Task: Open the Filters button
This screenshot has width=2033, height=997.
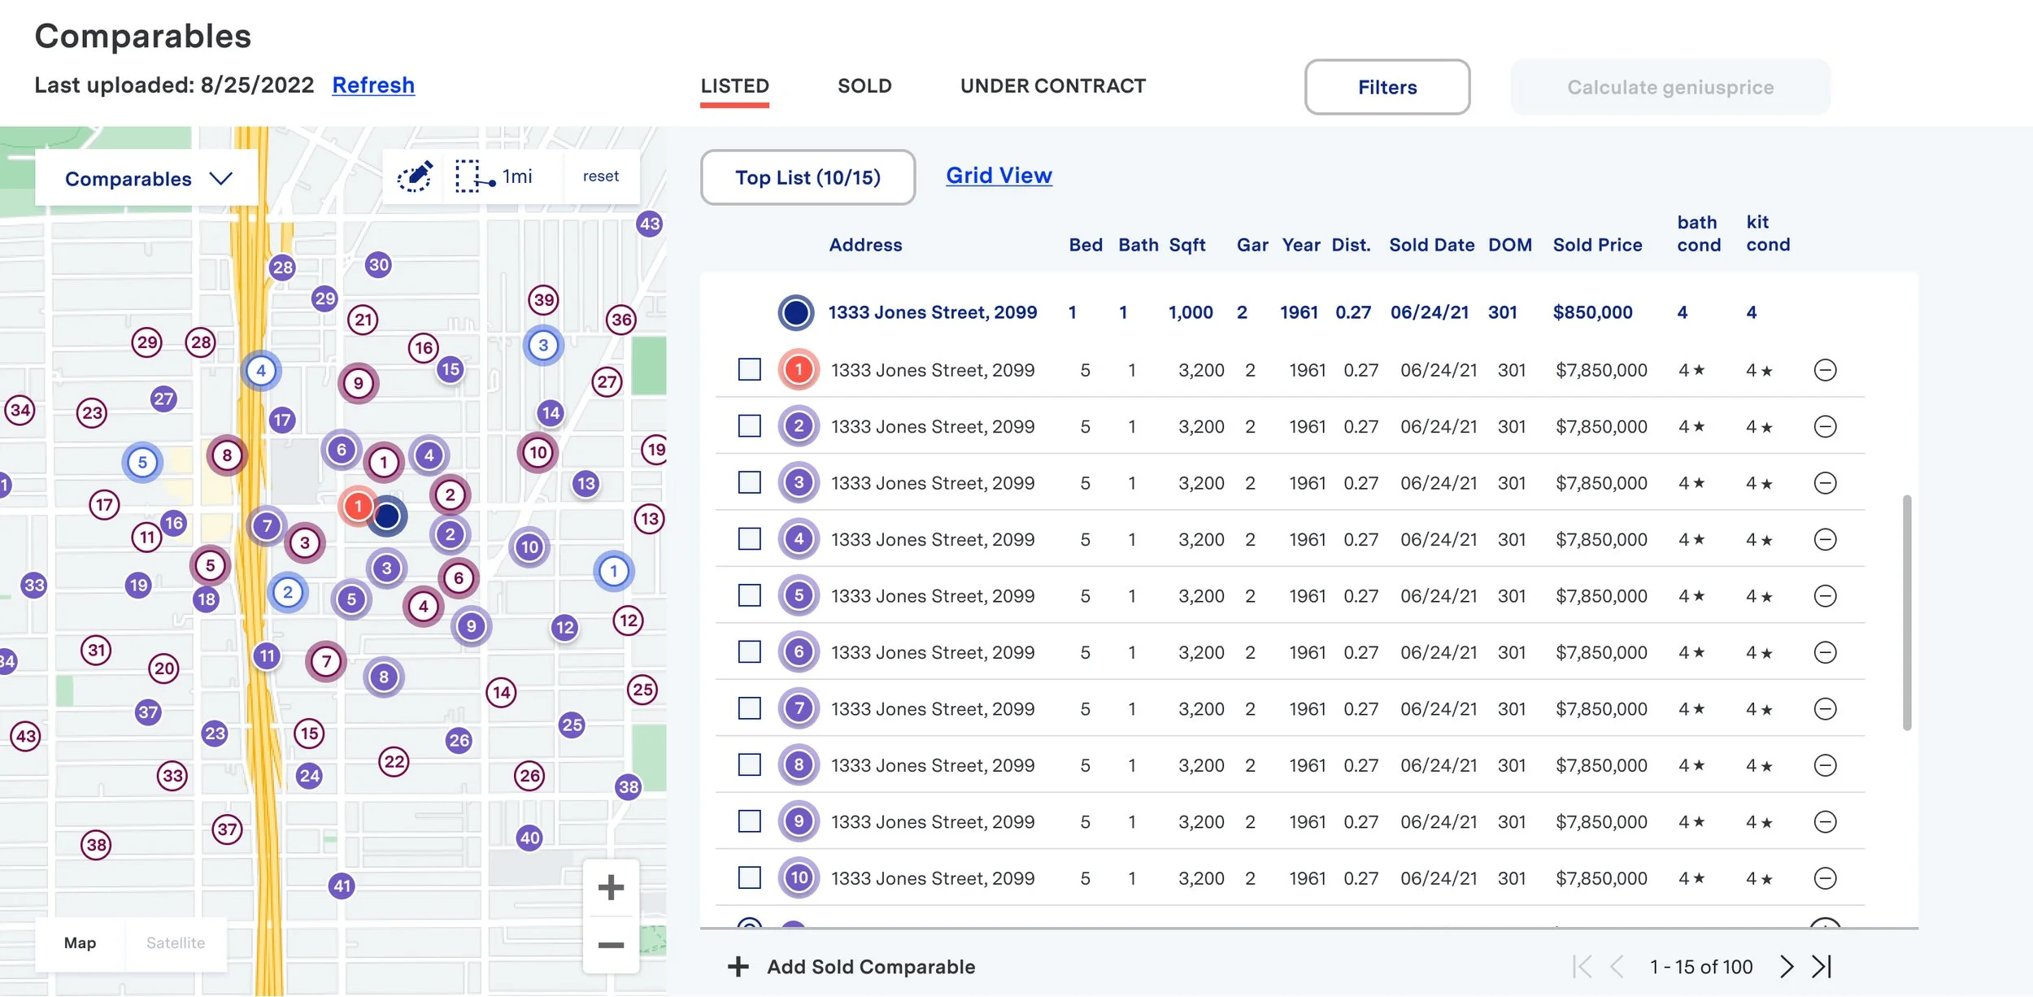Action: tap(1387, 87)
